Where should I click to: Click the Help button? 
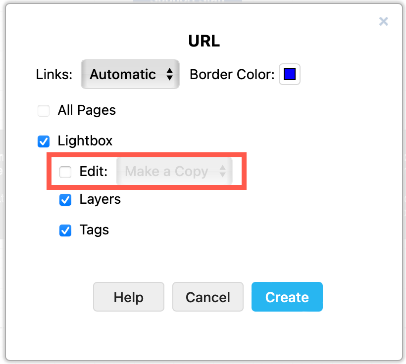click(128, 297)
